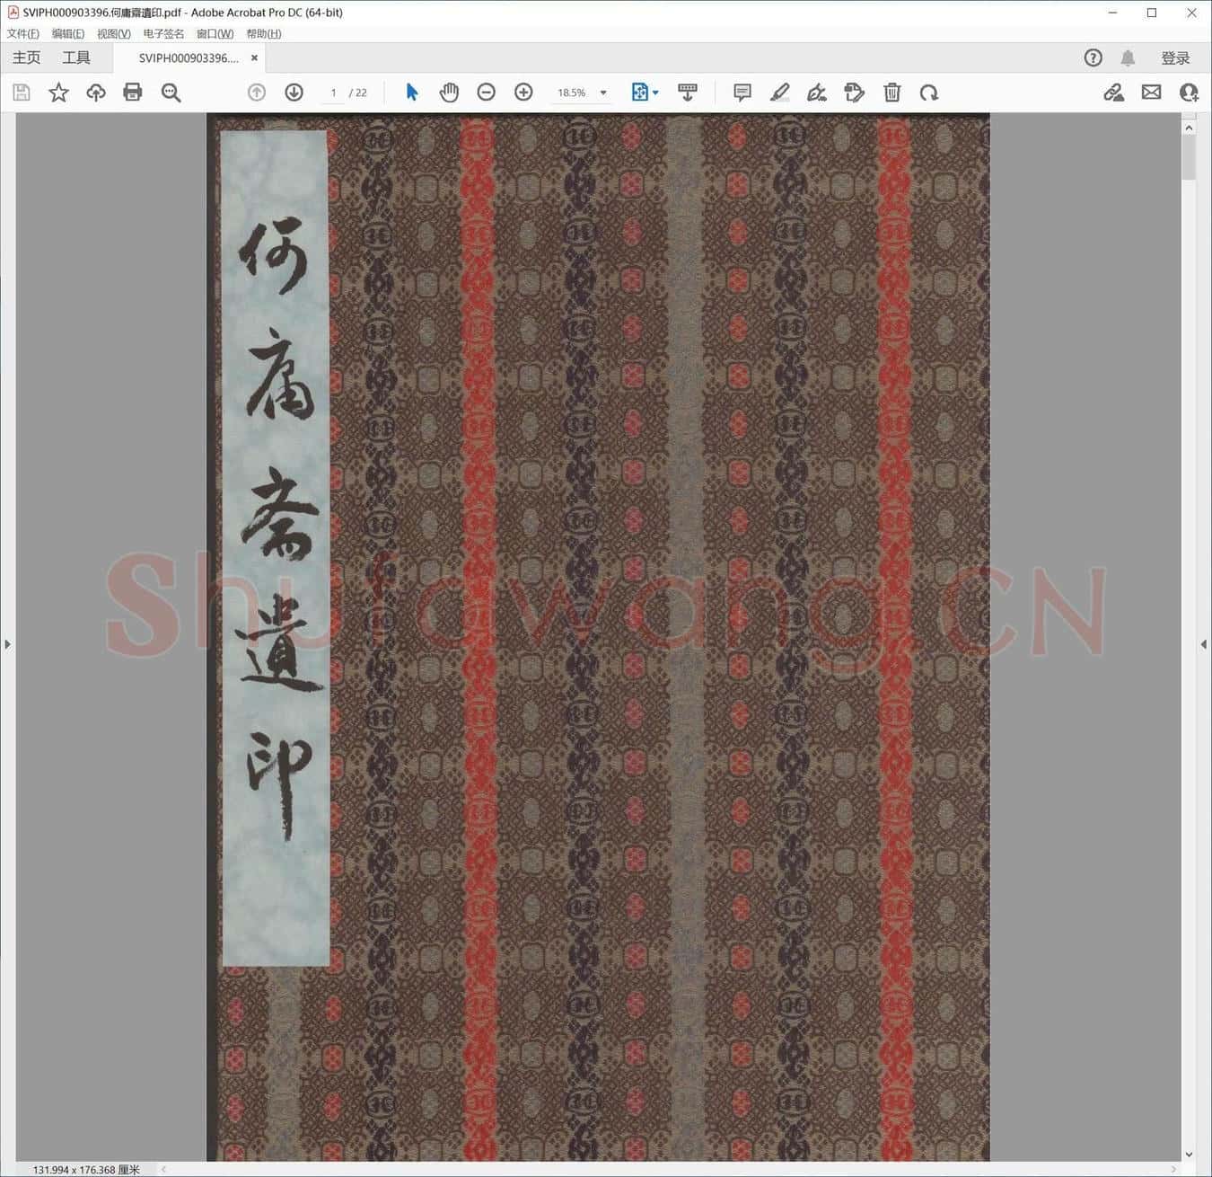Open the find text magnifier tool
This screenshot has height=1177, width=1212.
171,93
